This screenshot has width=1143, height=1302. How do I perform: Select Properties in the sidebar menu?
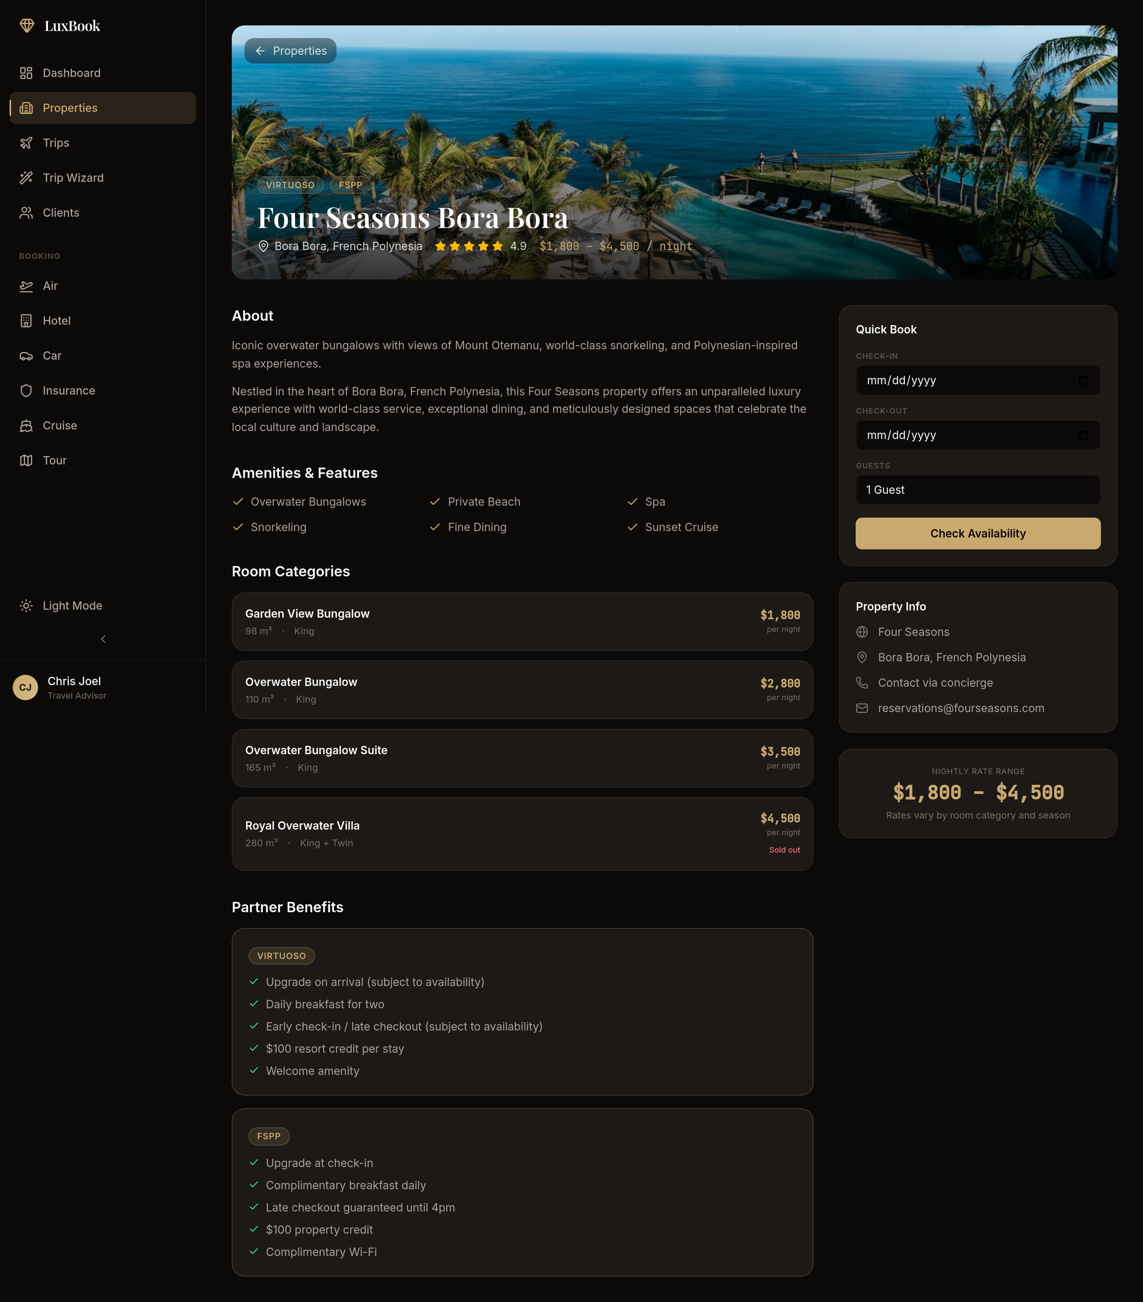click(x=70, y=108)
